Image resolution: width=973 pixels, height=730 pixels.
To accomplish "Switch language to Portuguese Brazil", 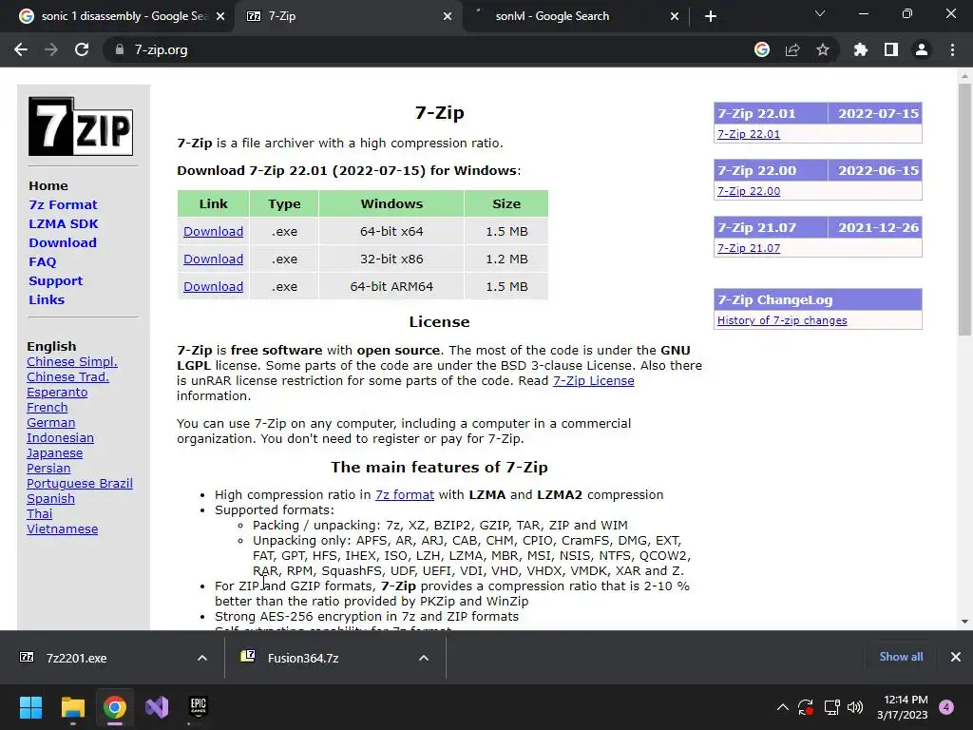I will point(80,484).
